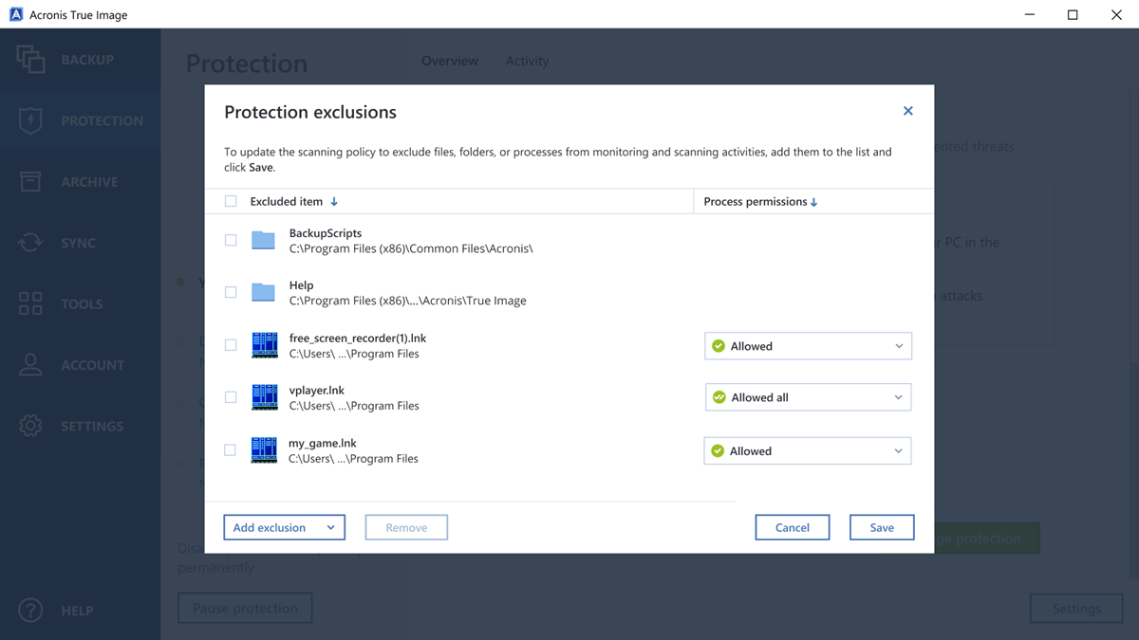The width and height of the screenshot is (1139, 640).
Task: Select the my_game.lnk file icon
Action: click(264, 449)
